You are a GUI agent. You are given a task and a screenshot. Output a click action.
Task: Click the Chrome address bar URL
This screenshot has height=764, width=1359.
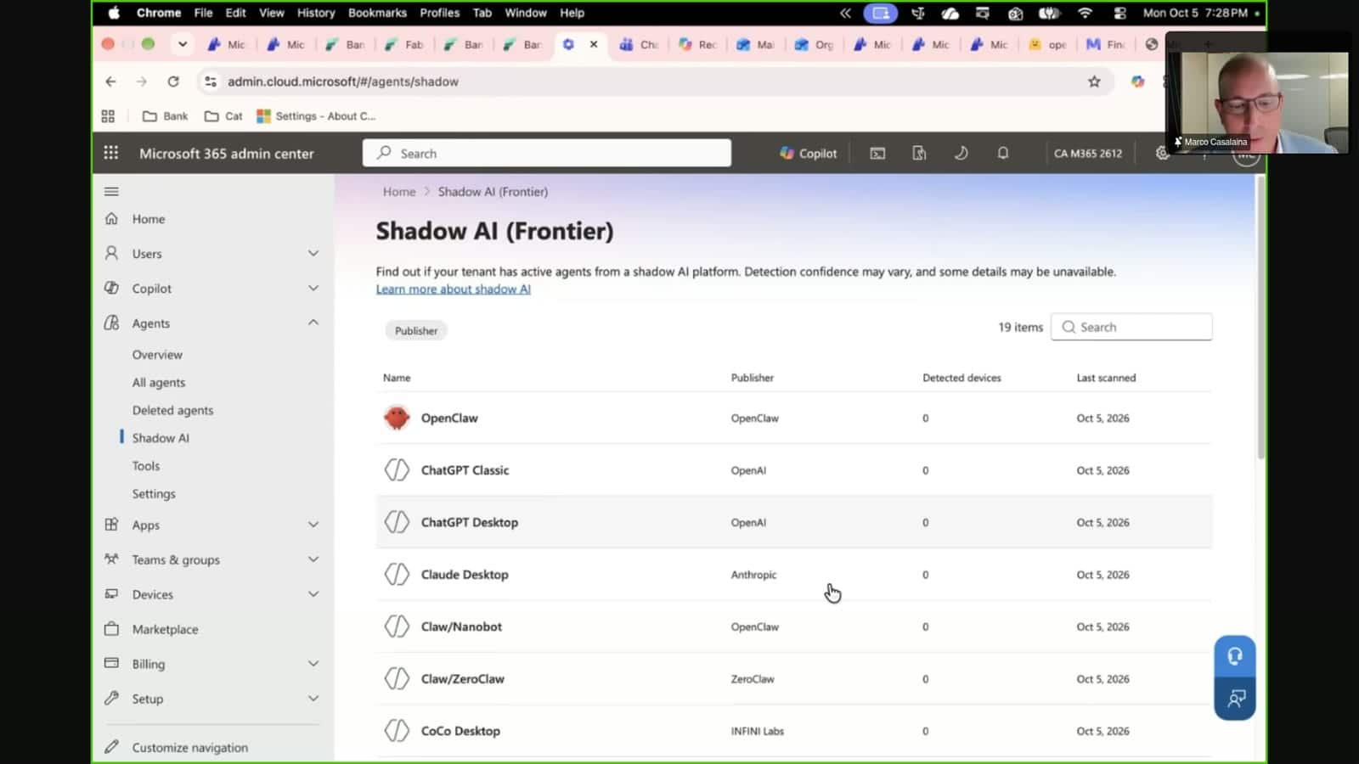click(343, 81)
